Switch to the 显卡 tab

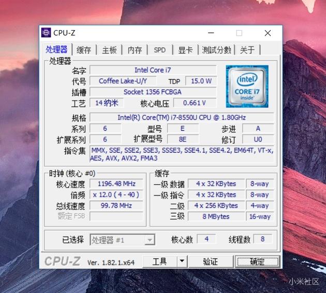coord(185,50)
